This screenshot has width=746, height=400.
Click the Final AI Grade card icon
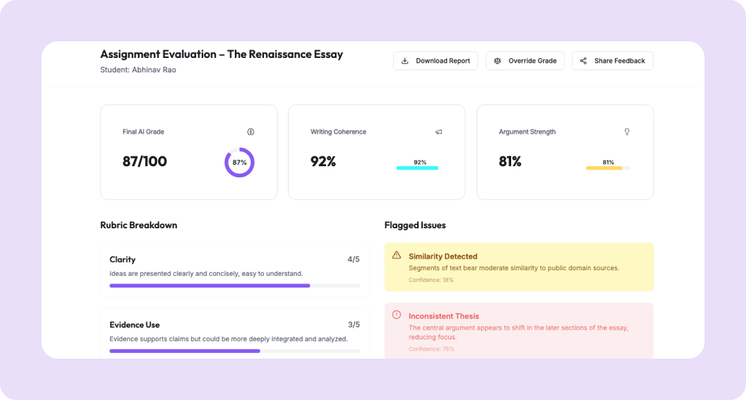(x=251, y=132)
